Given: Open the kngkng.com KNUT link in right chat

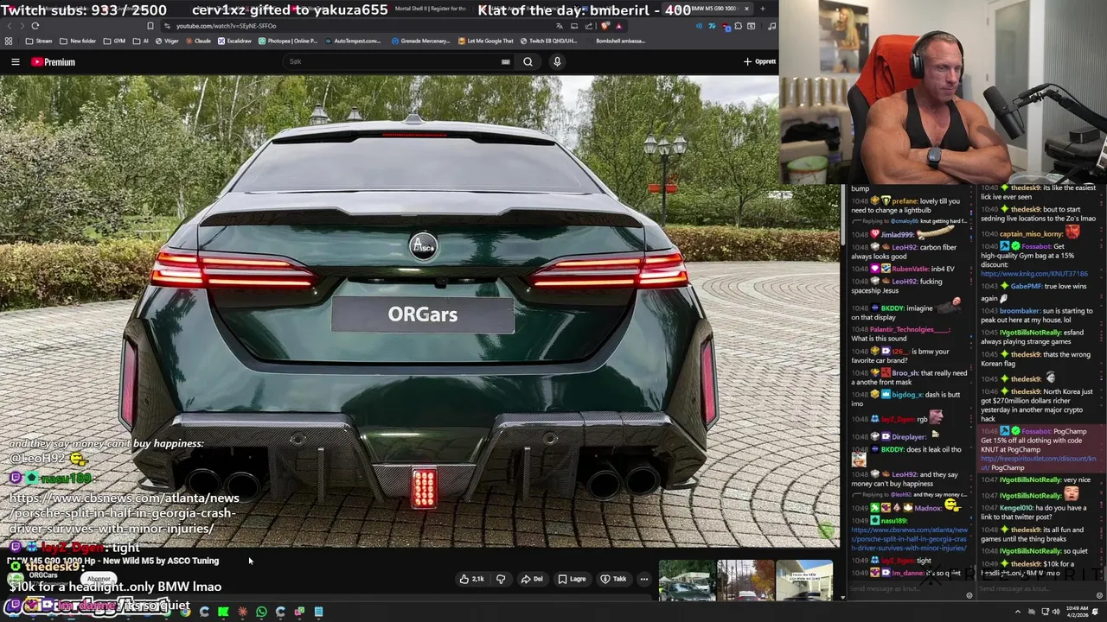Looking at the screenshot, I should [1033, 273].
